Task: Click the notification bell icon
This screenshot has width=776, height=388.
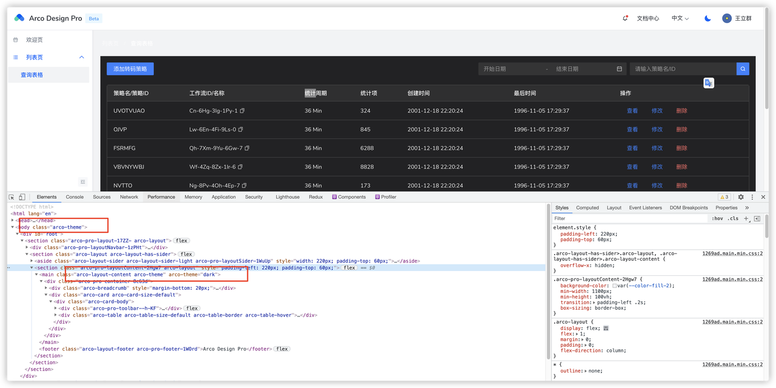Action: [x=625, y=18]
